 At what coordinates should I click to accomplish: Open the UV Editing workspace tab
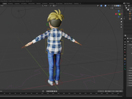click(x=24, y=4)
